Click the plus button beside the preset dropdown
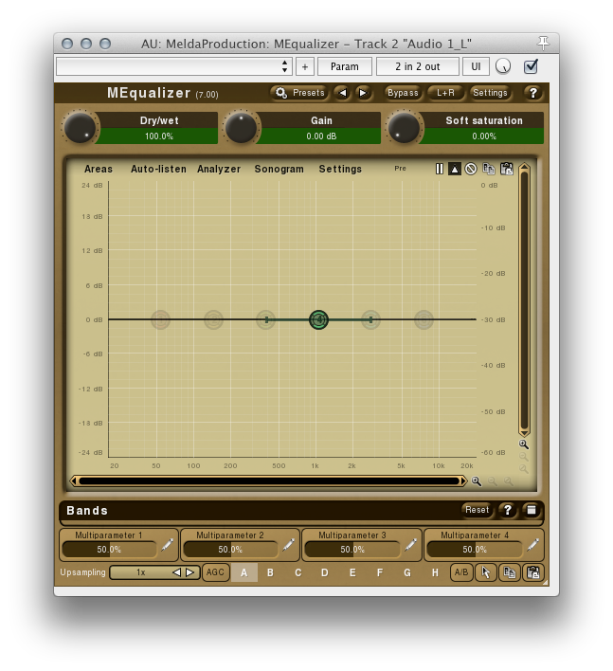Viewport: 613px width, 671px height. click(x=305, y=66)
